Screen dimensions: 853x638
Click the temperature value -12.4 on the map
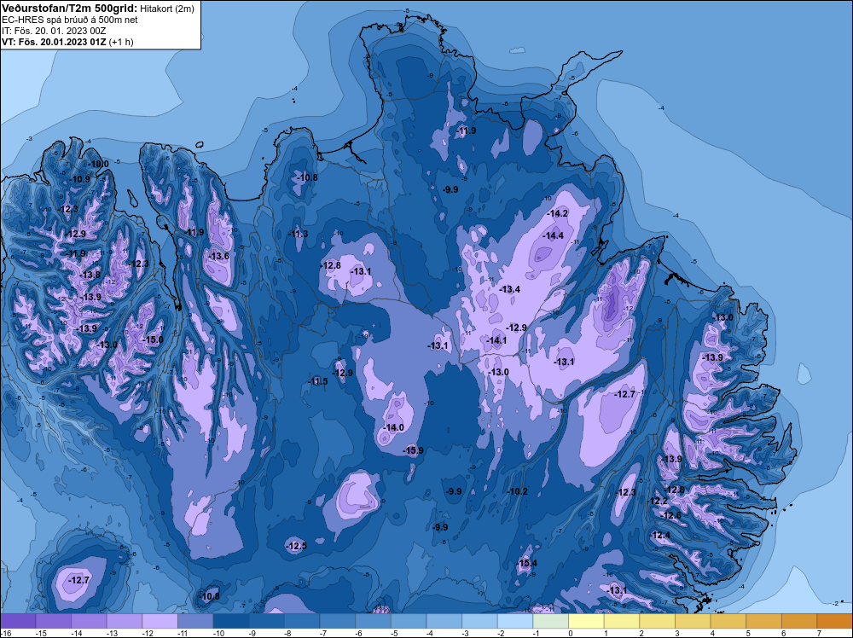[660, 535]
